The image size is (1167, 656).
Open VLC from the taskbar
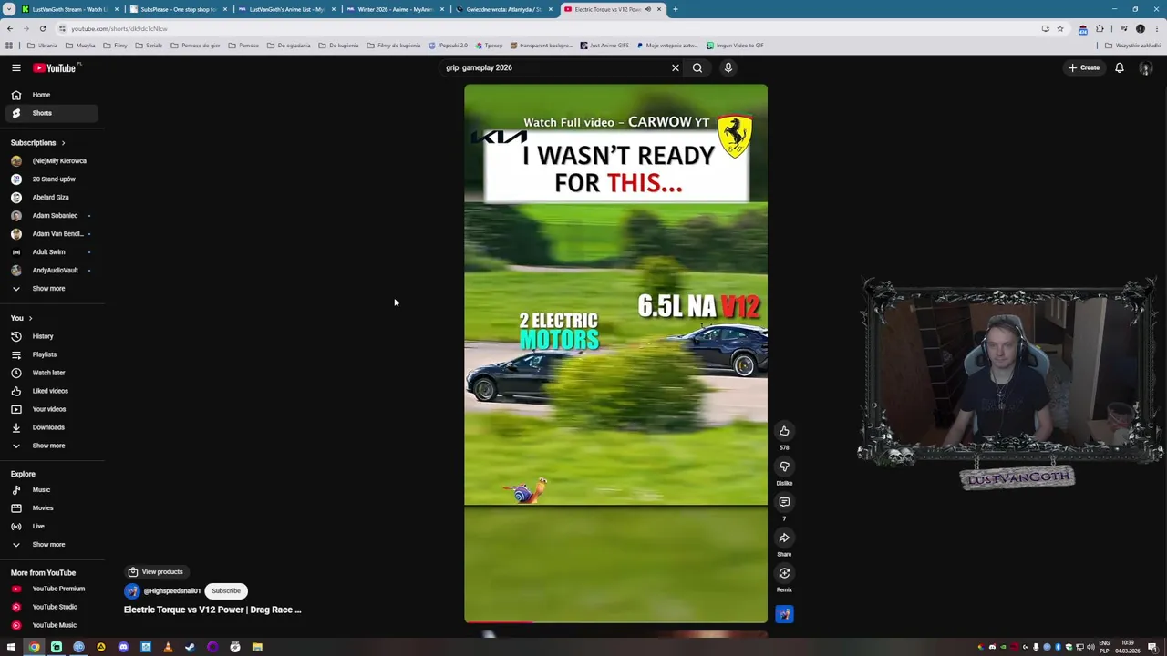point(168,647)
